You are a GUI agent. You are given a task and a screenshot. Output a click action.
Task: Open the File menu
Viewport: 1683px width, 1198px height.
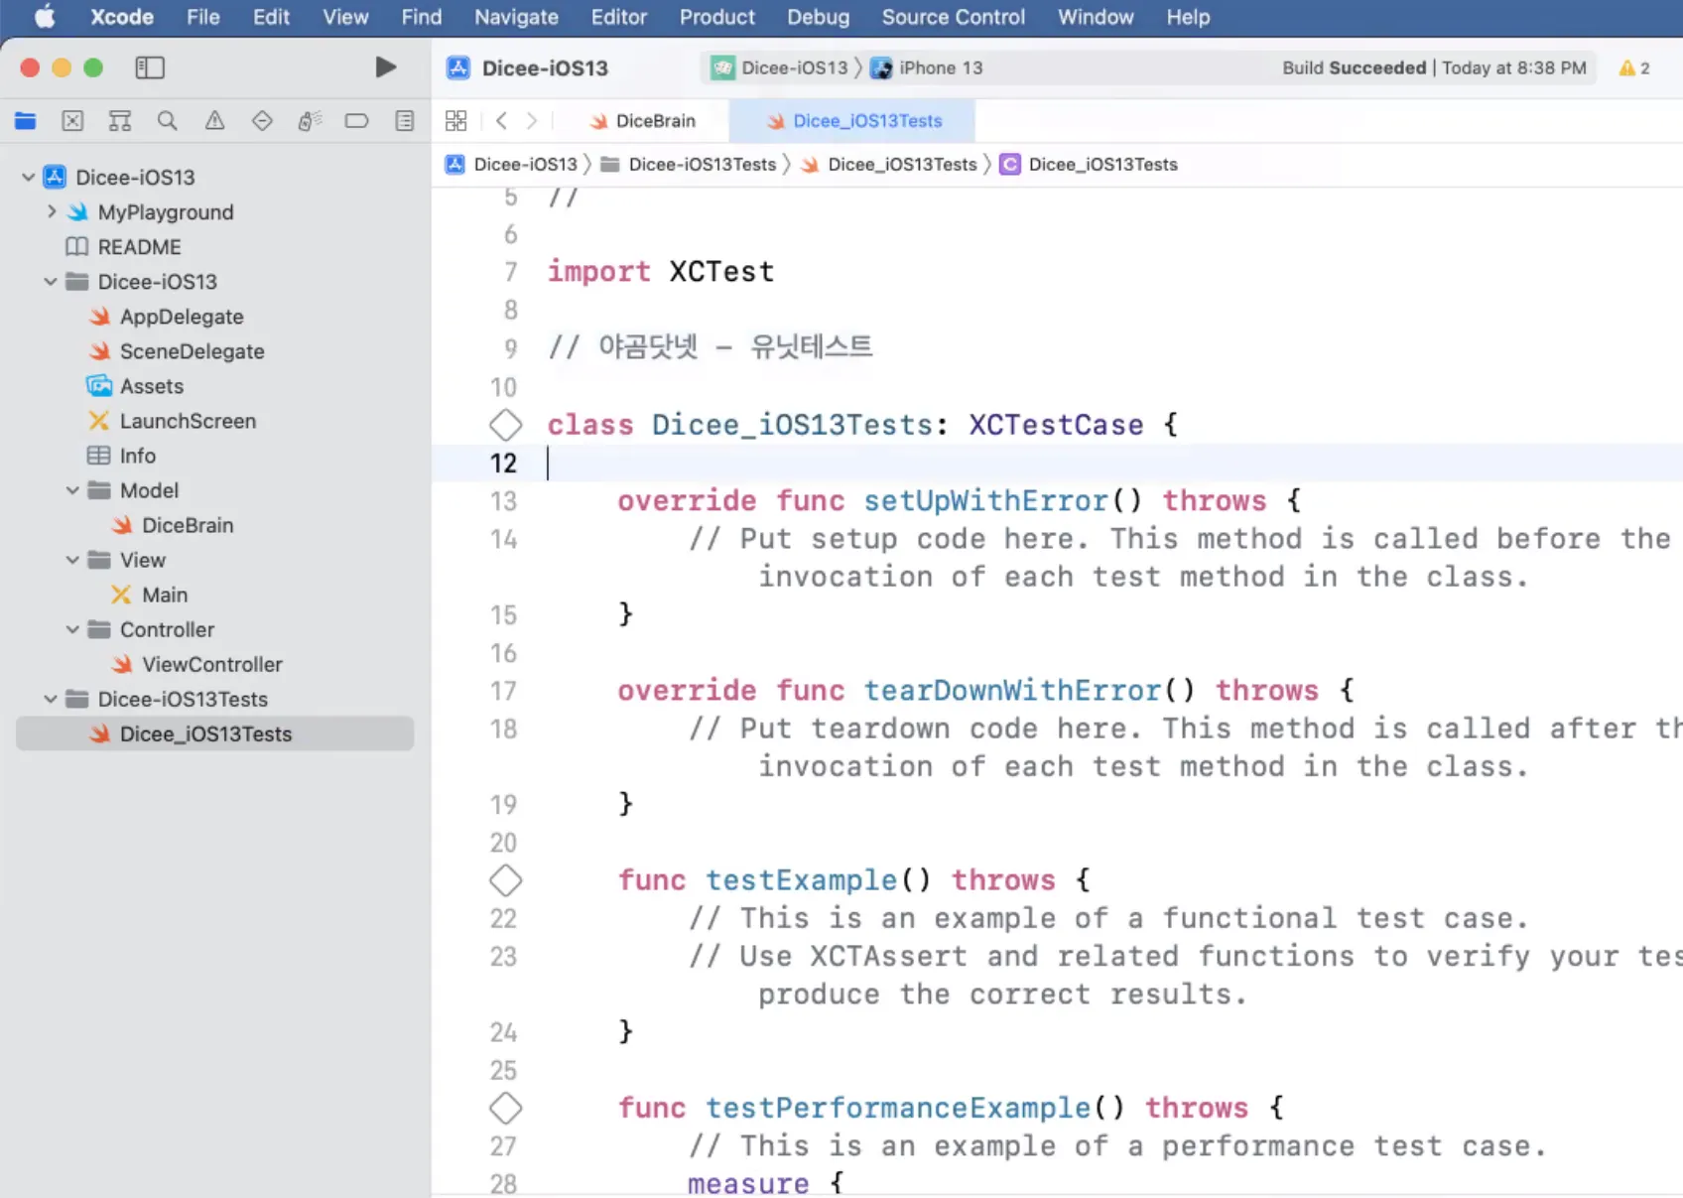click(203, 17)
